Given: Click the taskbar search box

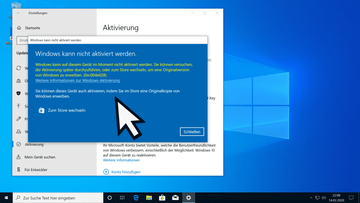Looking at the screenshot, I should tap(58, 198).
